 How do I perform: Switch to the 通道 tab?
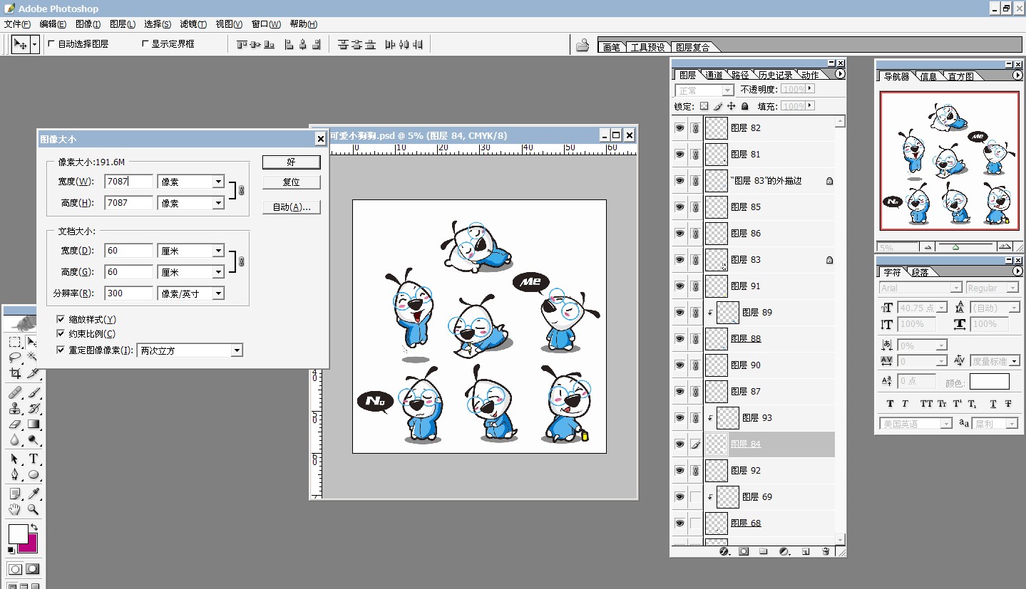[714, 75]
